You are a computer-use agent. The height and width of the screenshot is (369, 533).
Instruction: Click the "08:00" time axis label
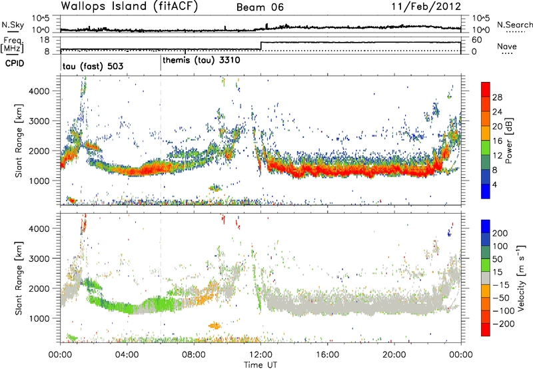pyautogui.click(x=194, y=355)
